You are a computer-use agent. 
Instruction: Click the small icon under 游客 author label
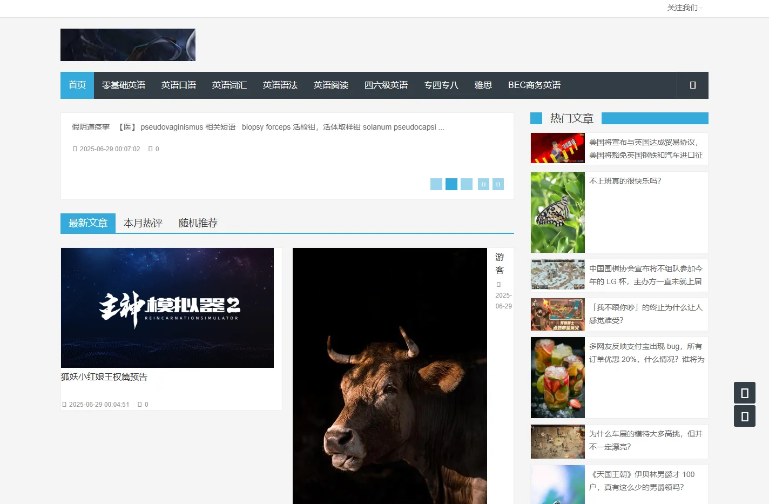point(498,284)
